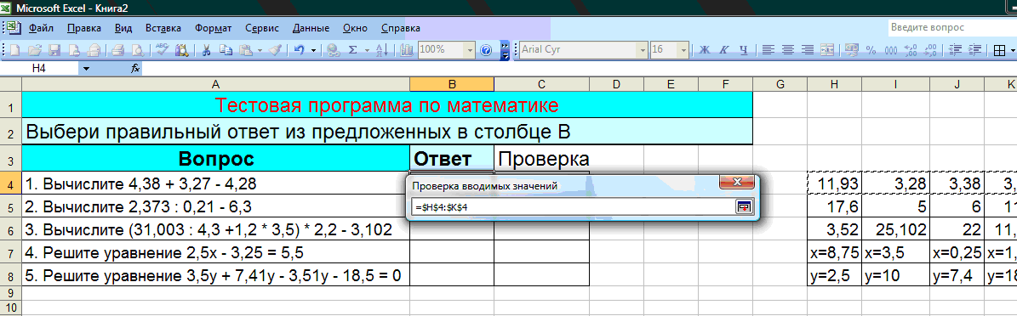This screenshot has width=1017, height=316.
Task: Toggle bold Ж formatting
Action: (x=705, y=50)
